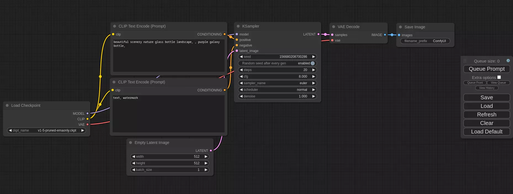Collapse the Save Image node dot
513x194 pixels.
tap(400, 27)
